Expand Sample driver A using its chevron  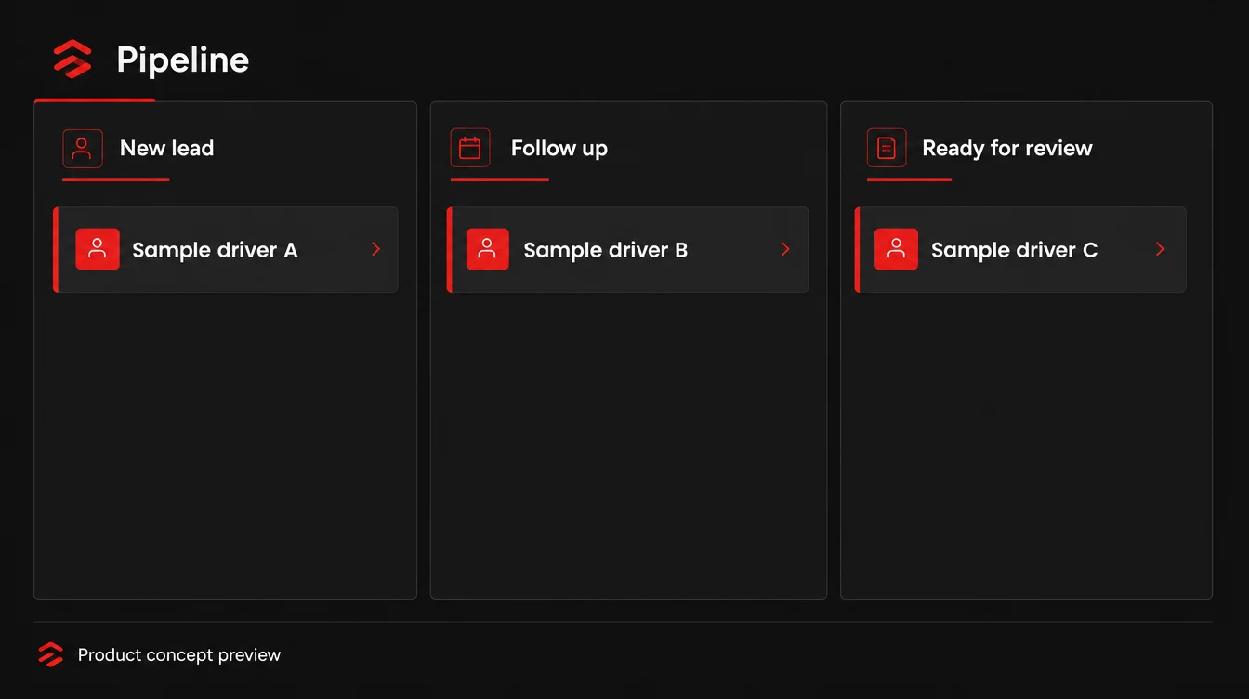pos(376,249)
